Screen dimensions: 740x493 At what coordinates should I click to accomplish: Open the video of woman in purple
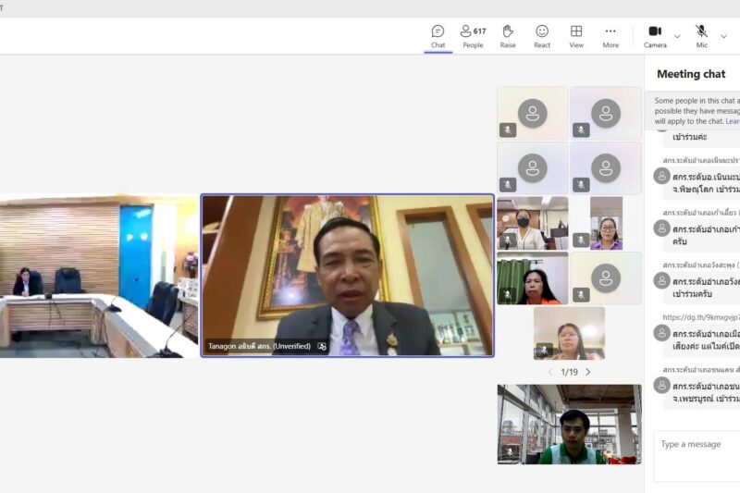pos(606,223)
